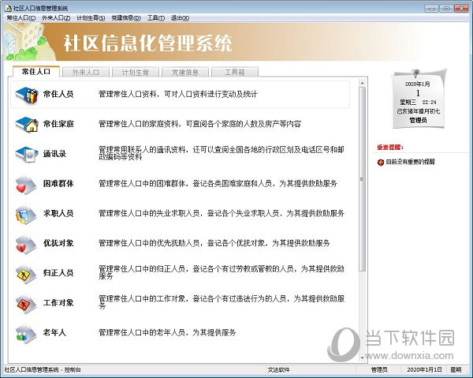Click the 优抚对象 link label
This screenshot has height=378, width=473.
tap(58, 243)
